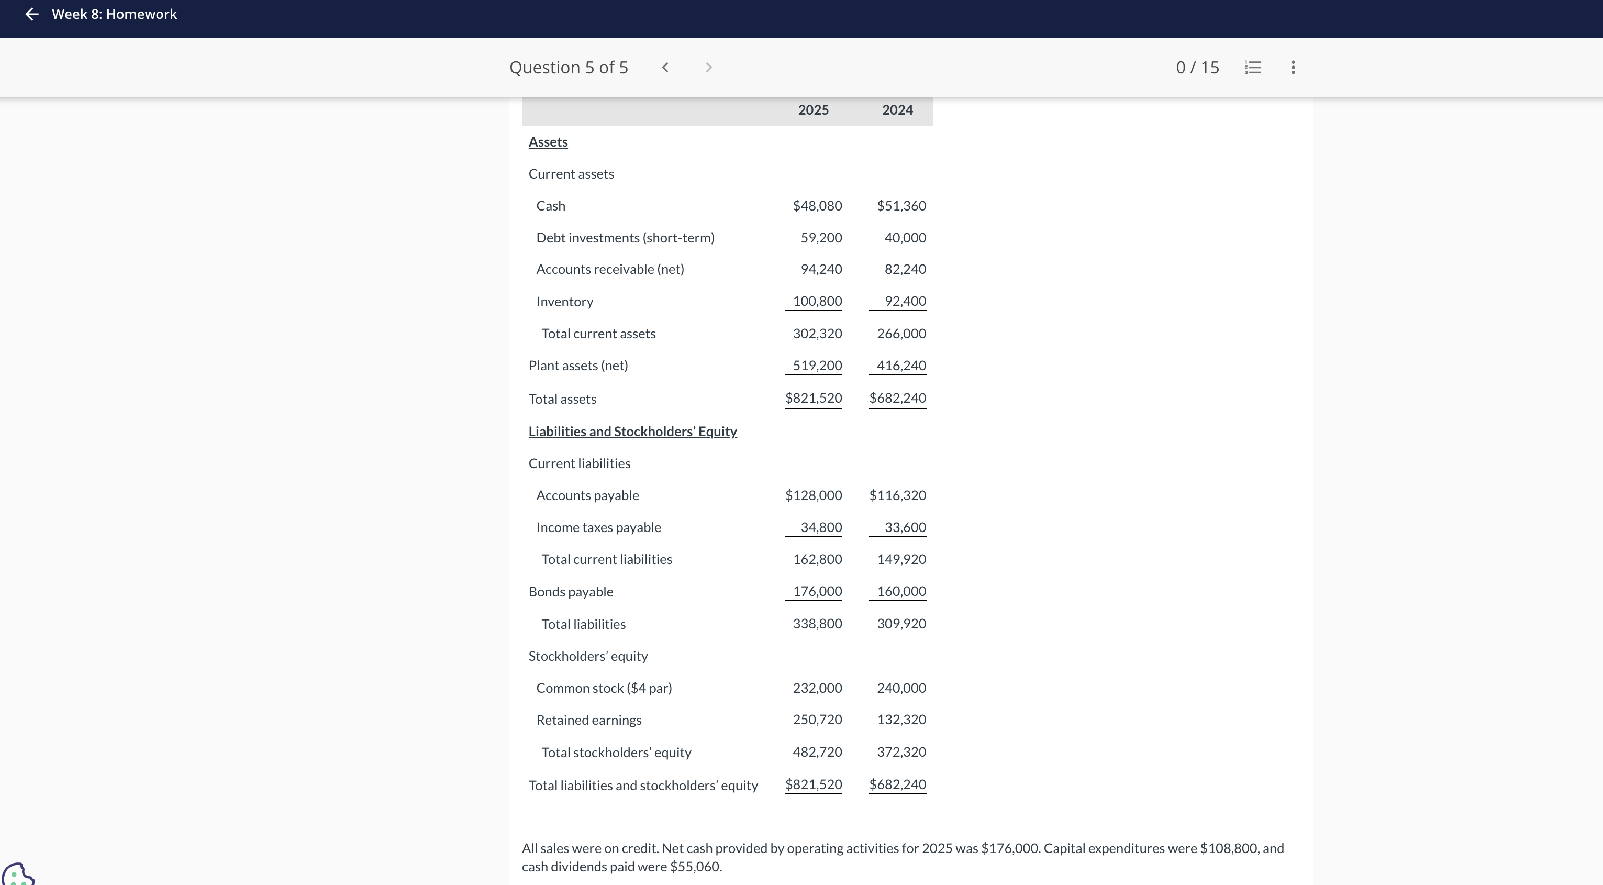This screenshot has height=885, width=1603.
Task: Click the Question 5 of 5 label
Action: click(569, 67)
